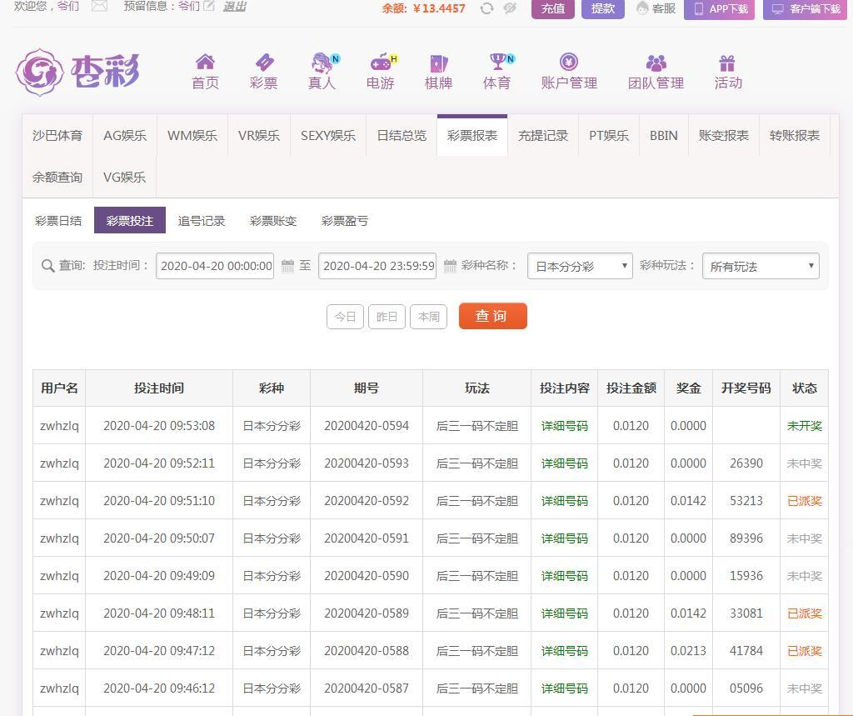This screenshot has height=716, width=853.
Task: Switch to the 充提记录 tab
Action: pyautogui.click(x=543, y=136)
